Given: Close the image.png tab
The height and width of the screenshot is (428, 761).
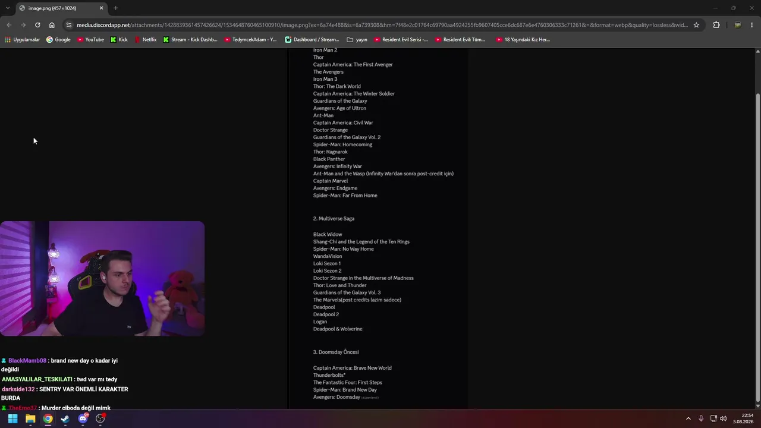Looking at the screenshot, I should pyautogui.click(x=101, y=8).
